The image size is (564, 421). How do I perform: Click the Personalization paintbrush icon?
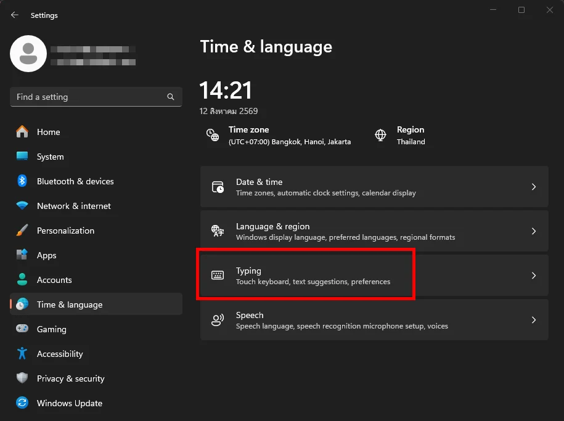pos(22,231)
